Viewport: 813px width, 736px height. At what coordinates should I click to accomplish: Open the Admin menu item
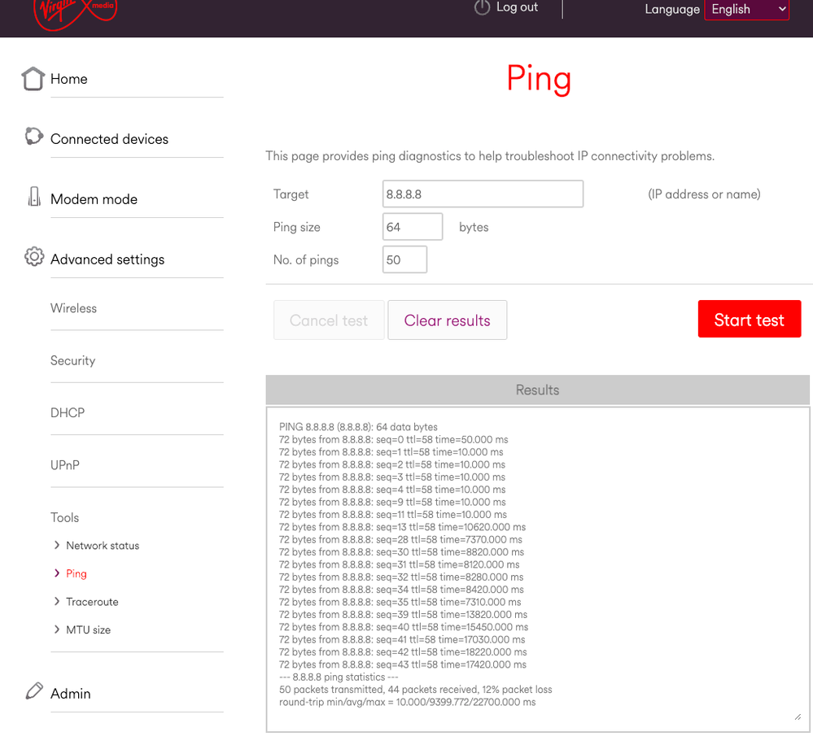pos(71,694)
